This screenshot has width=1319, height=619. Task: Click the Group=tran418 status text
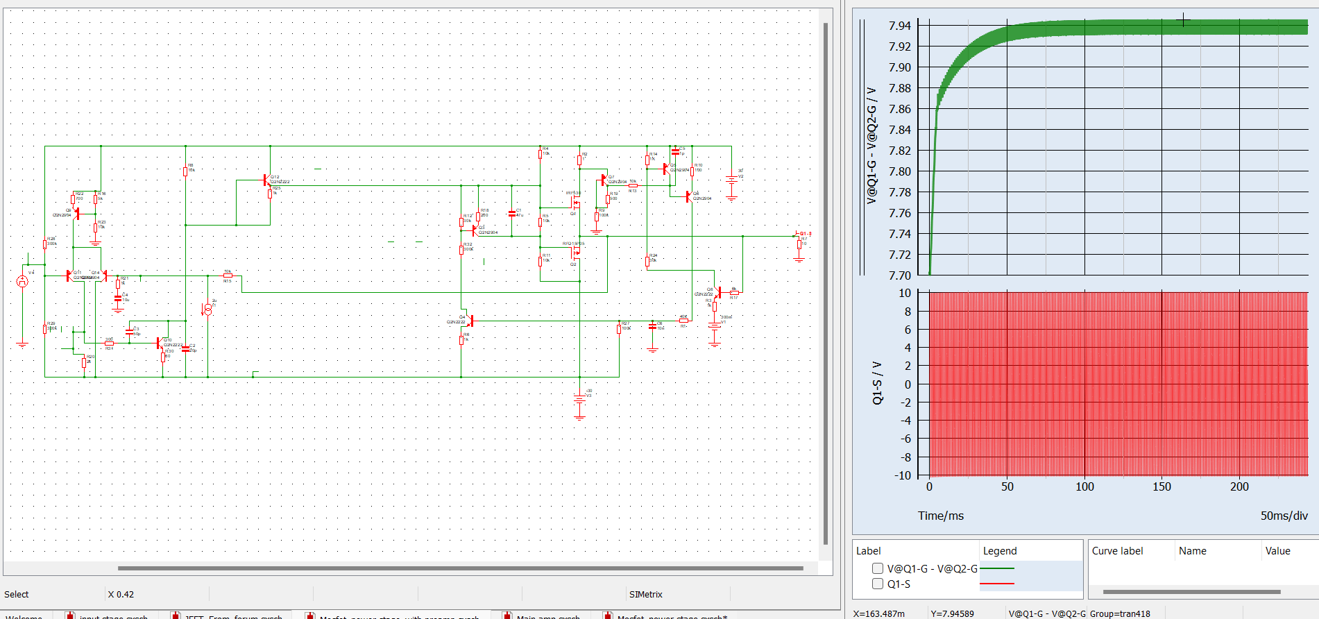tap(1120, 613)
